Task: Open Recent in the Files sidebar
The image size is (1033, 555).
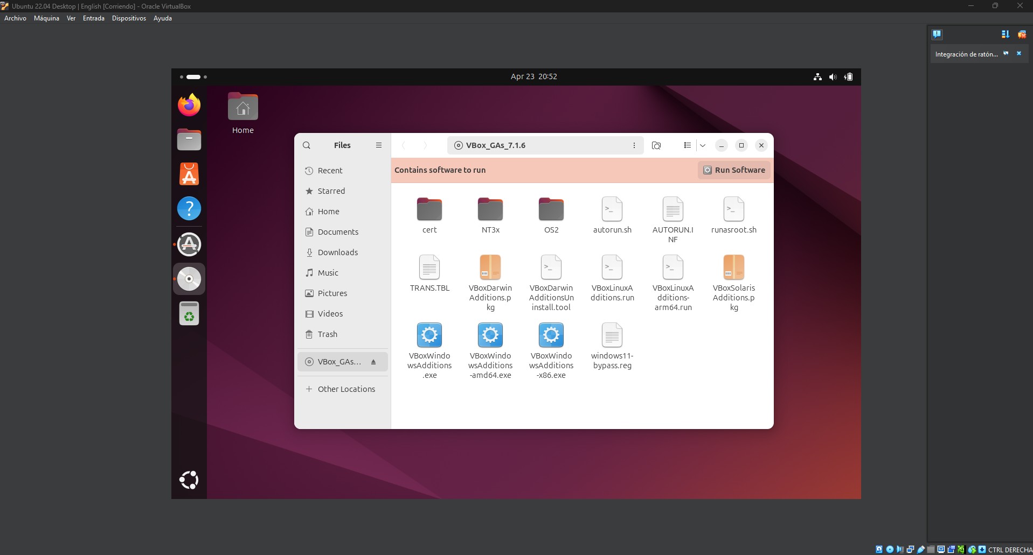Action: pos(343,171)
